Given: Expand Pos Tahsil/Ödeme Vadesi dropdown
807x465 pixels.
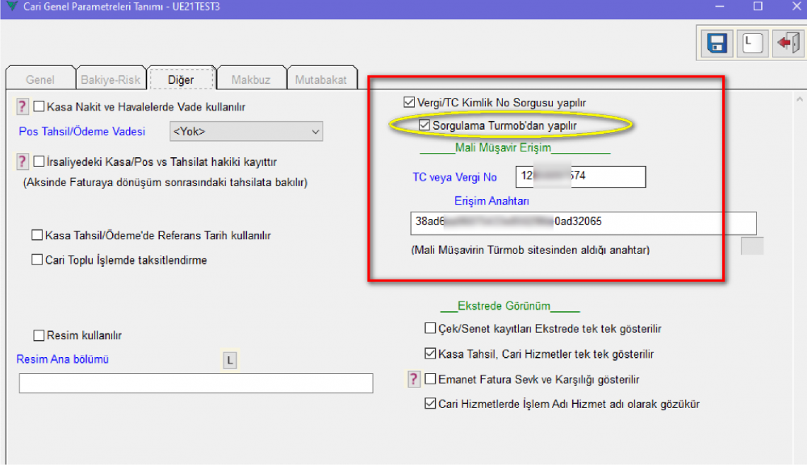Looking at the screenshot, I should click(314, 131).
